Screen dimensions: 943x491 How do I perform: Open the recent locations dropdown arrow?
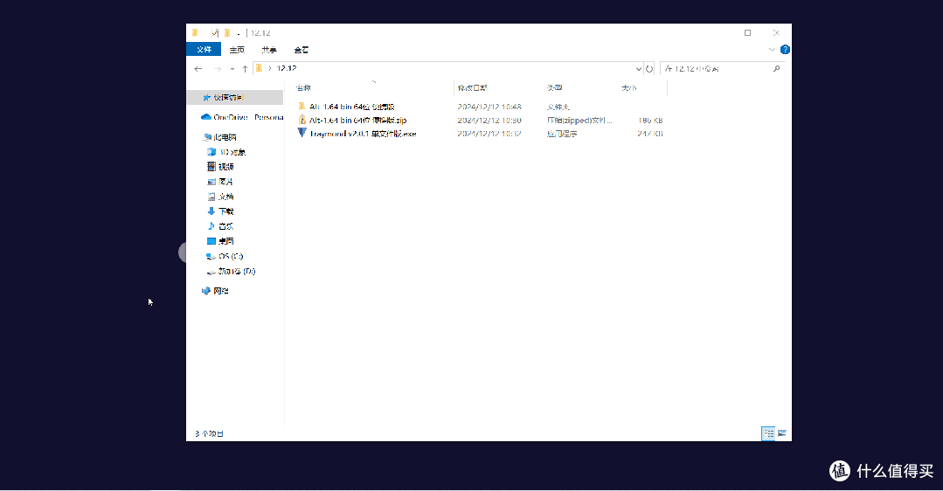tap(232, 68)
